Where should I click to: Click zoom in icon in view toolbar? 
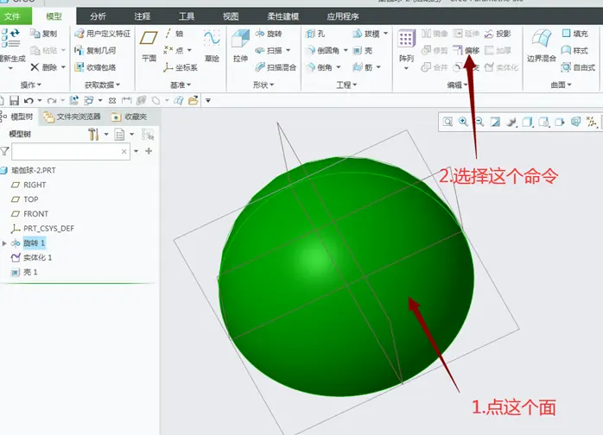(463, 122)
